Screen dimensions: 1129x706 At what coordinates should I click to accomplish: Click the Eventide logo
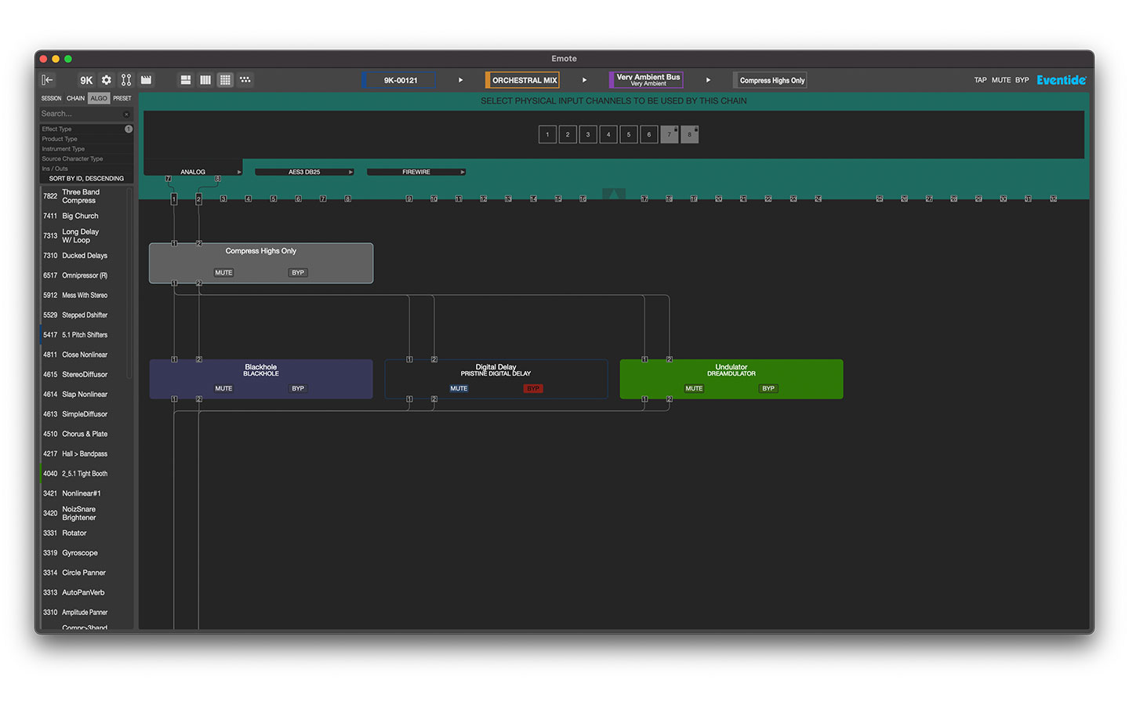click(1061, 80)
